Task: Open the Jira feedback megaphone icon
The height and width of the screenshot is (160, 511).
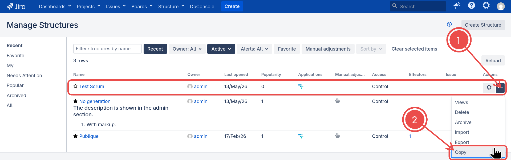Action: [457, 6]
